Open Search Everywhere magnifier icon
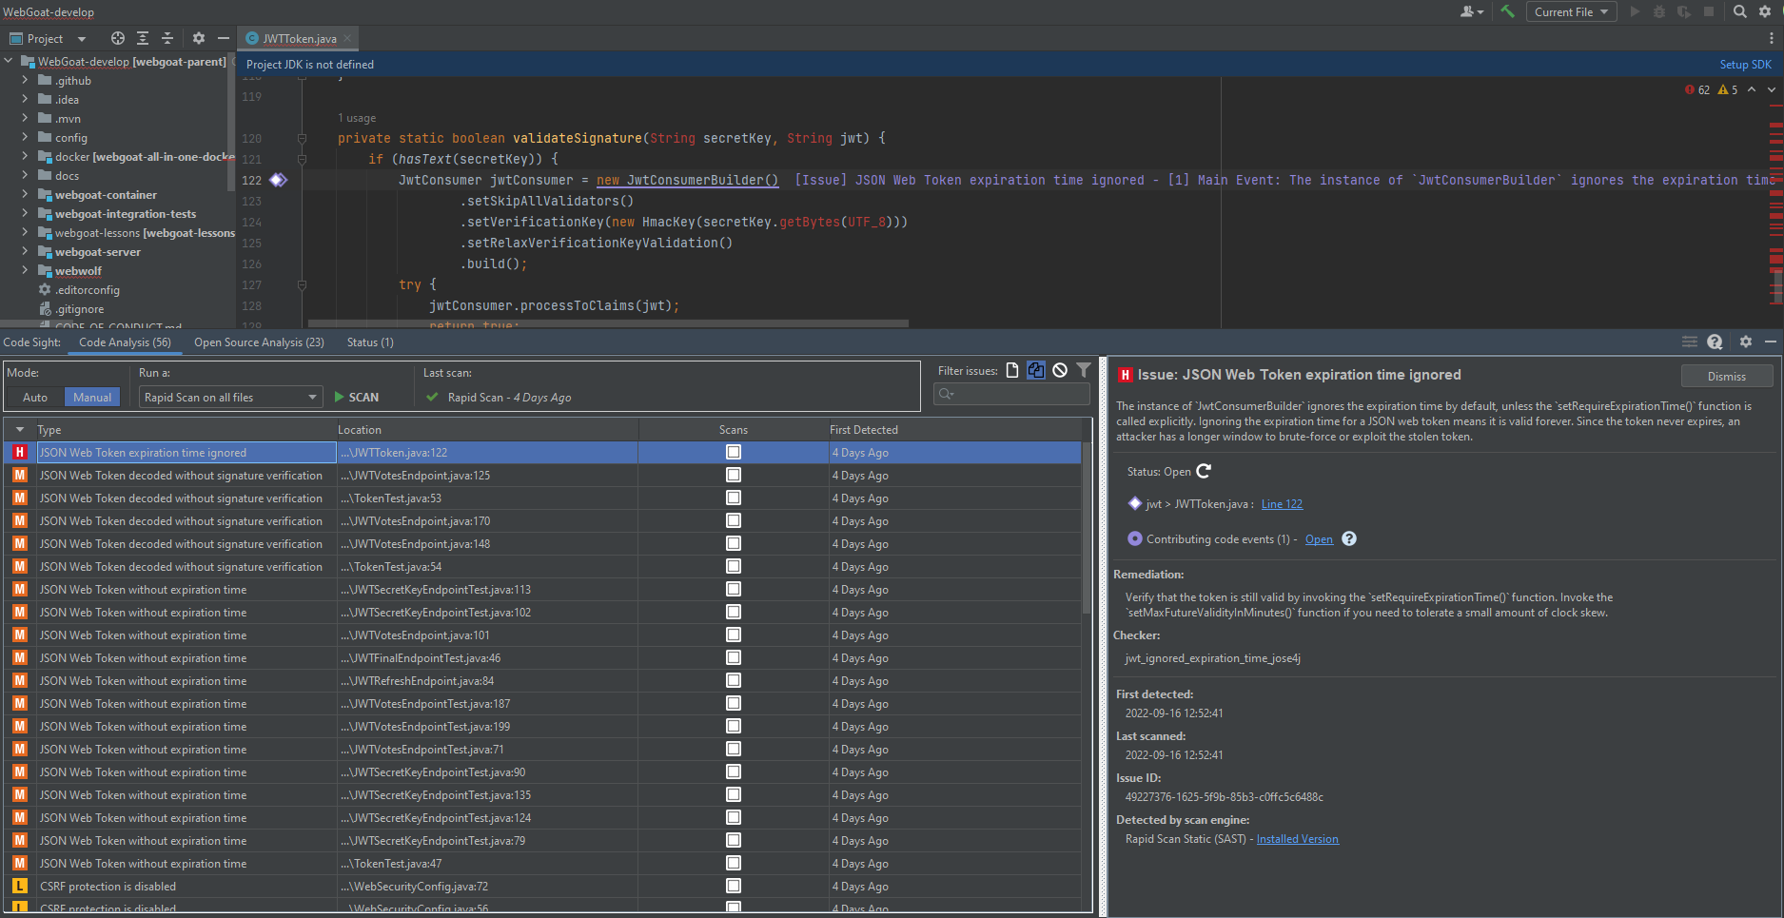 pos(1740,11)
